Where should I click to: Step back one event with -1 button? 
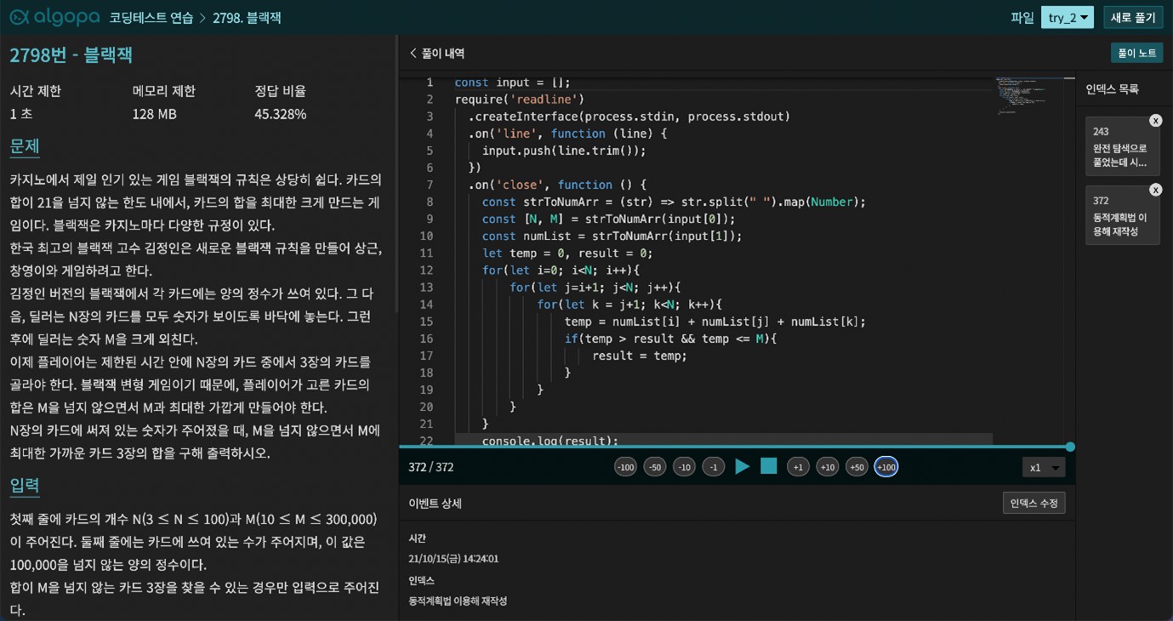point(713,467)
